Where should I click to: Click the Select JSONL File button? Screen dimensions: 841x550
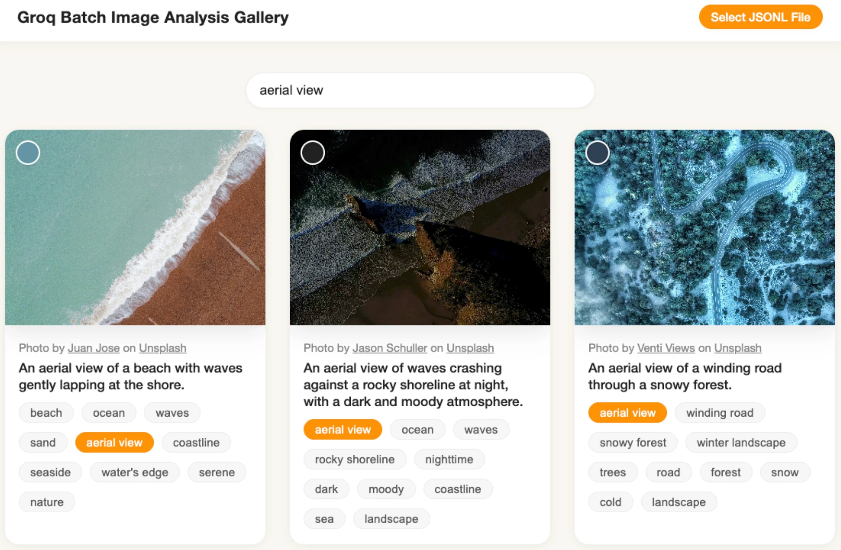(x=760, y=17)
